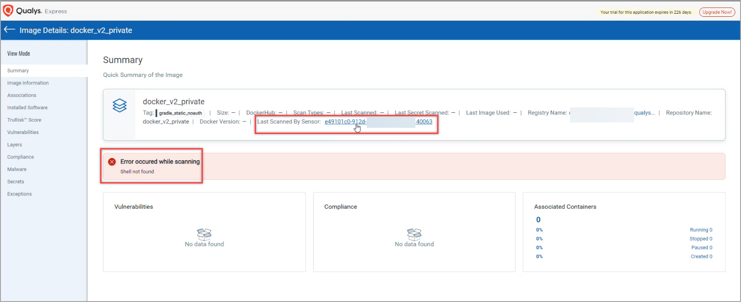
Task: Click the 'Registry Name:' label
Action: (x=547, y=113)
